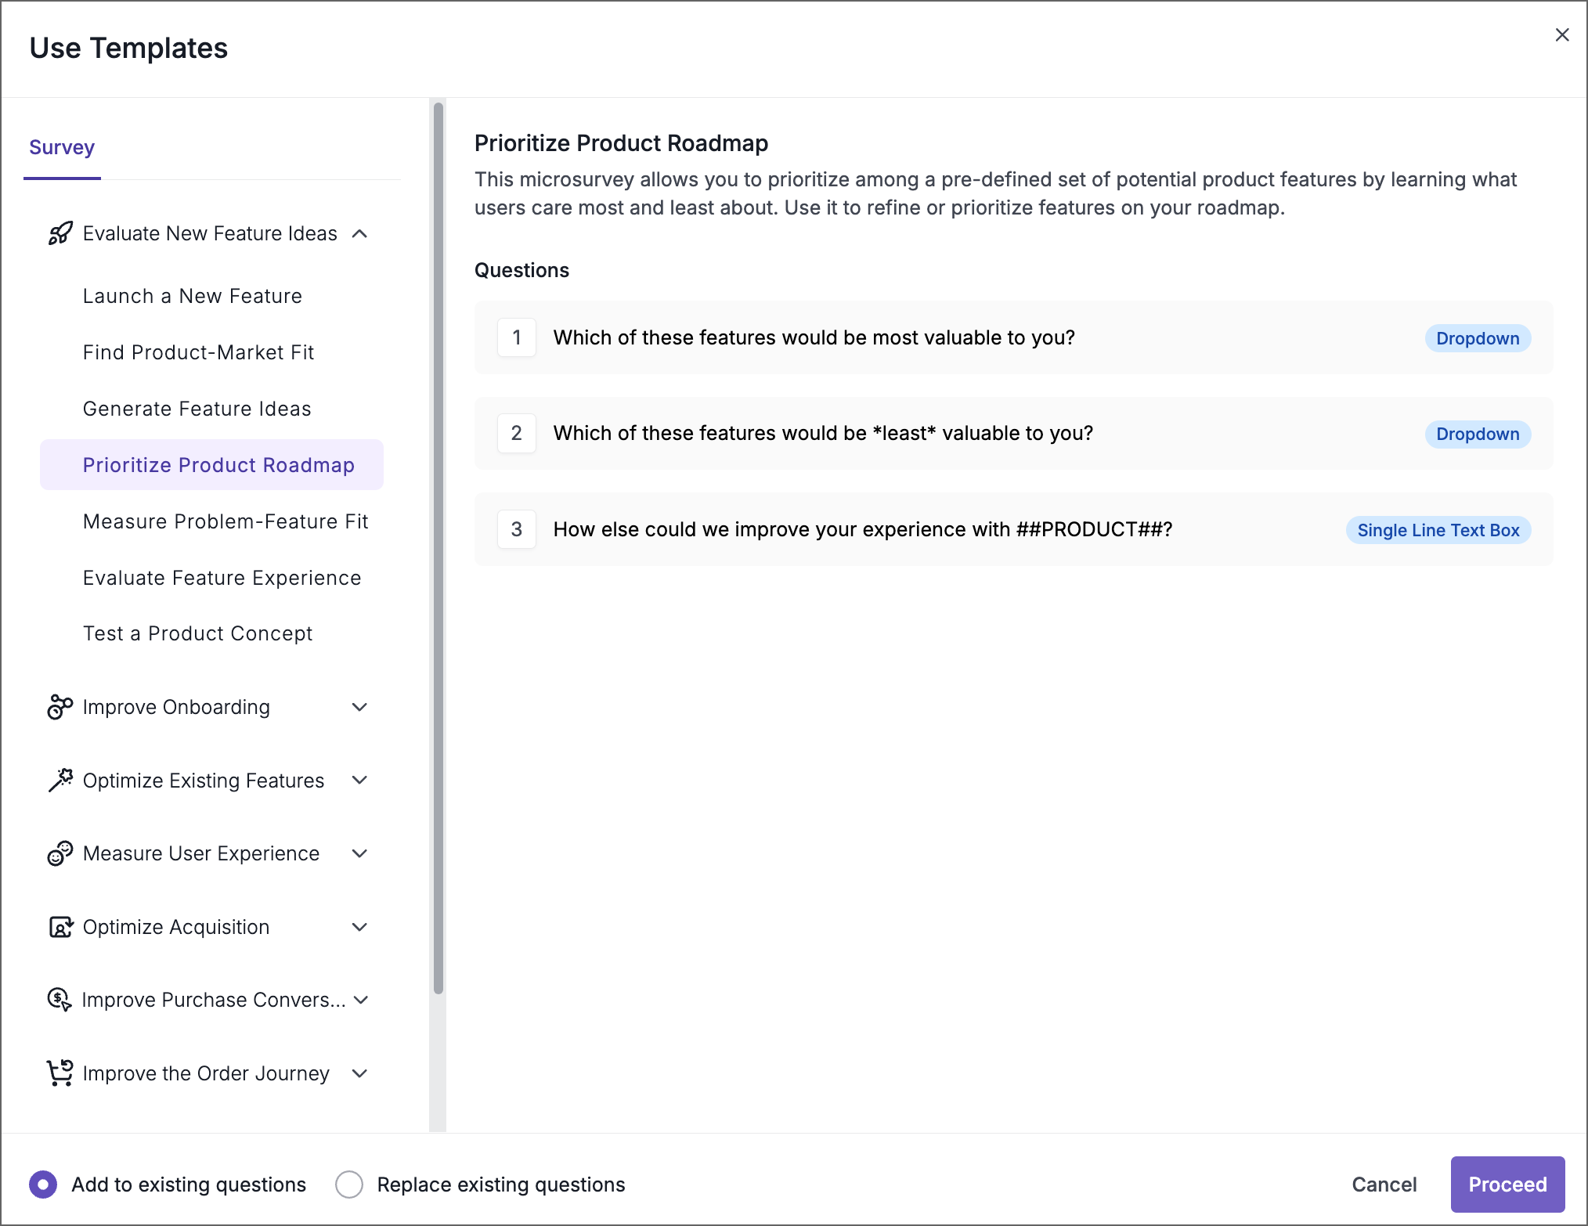Click the Proceed button
Screen dimensions: 1588x1226
(x=1507, y=1185)
